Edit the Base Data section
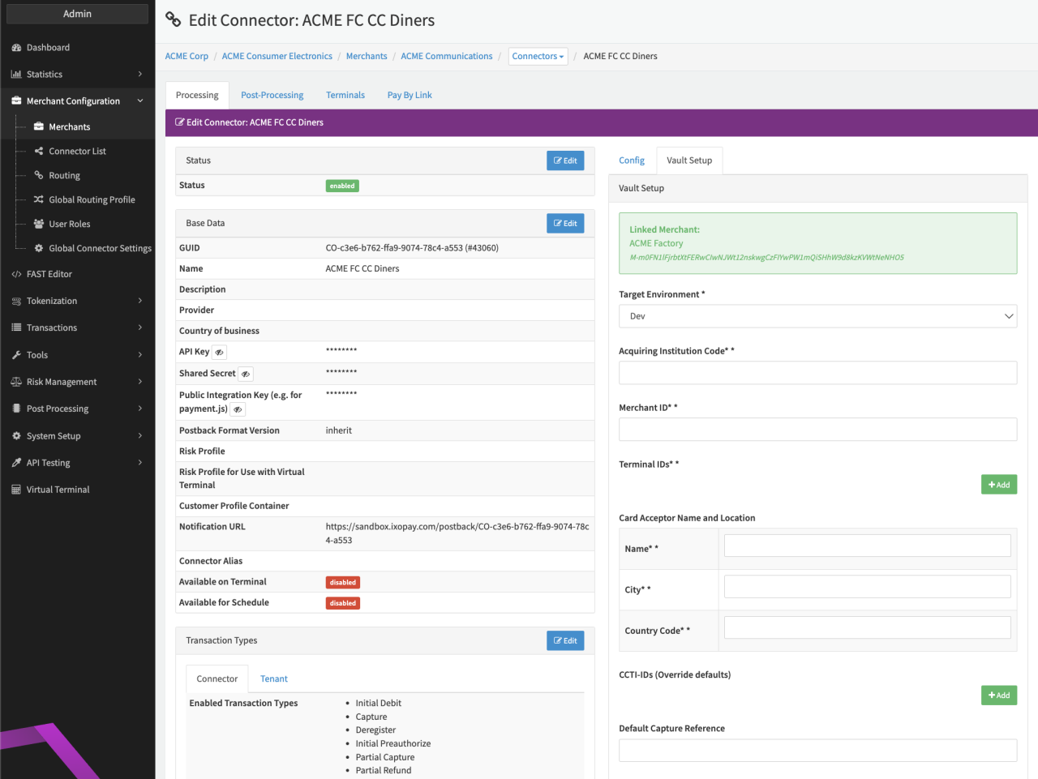The width and height of the screenshot is (1038, 779). click(x=565, y=224)
